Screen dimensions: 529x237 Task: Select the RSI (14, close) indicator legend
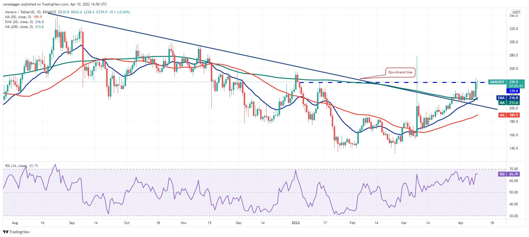click(22, 166)
